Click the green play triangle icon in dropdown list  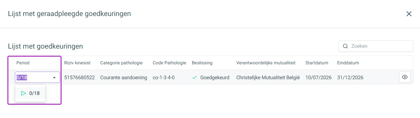tap(24, 93)
